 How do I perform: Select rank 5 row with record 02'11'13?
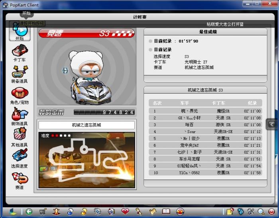(205, 138)
